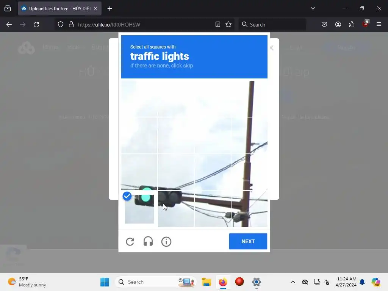Open tracking protection shield icon in the address bar
The width and height of the screenshot is (388, 291).
pos(61,25)
